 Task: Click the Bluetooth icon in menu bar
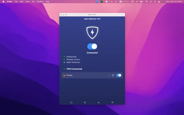click(116, 2)
